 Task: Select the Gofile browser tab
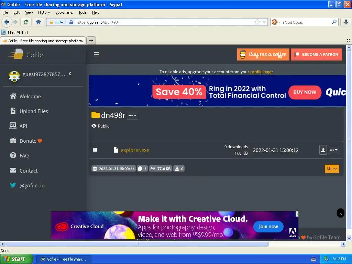[x=43, y=41]
